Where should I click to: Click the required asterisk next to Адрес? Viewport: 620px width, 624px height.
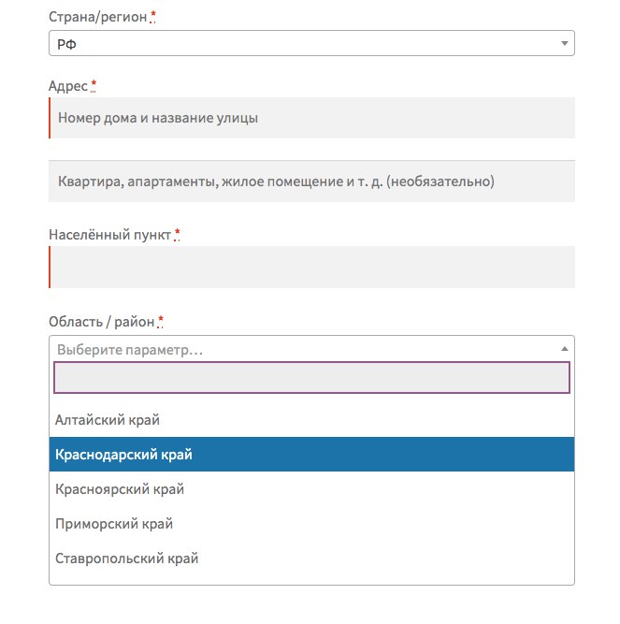[94, 86]
